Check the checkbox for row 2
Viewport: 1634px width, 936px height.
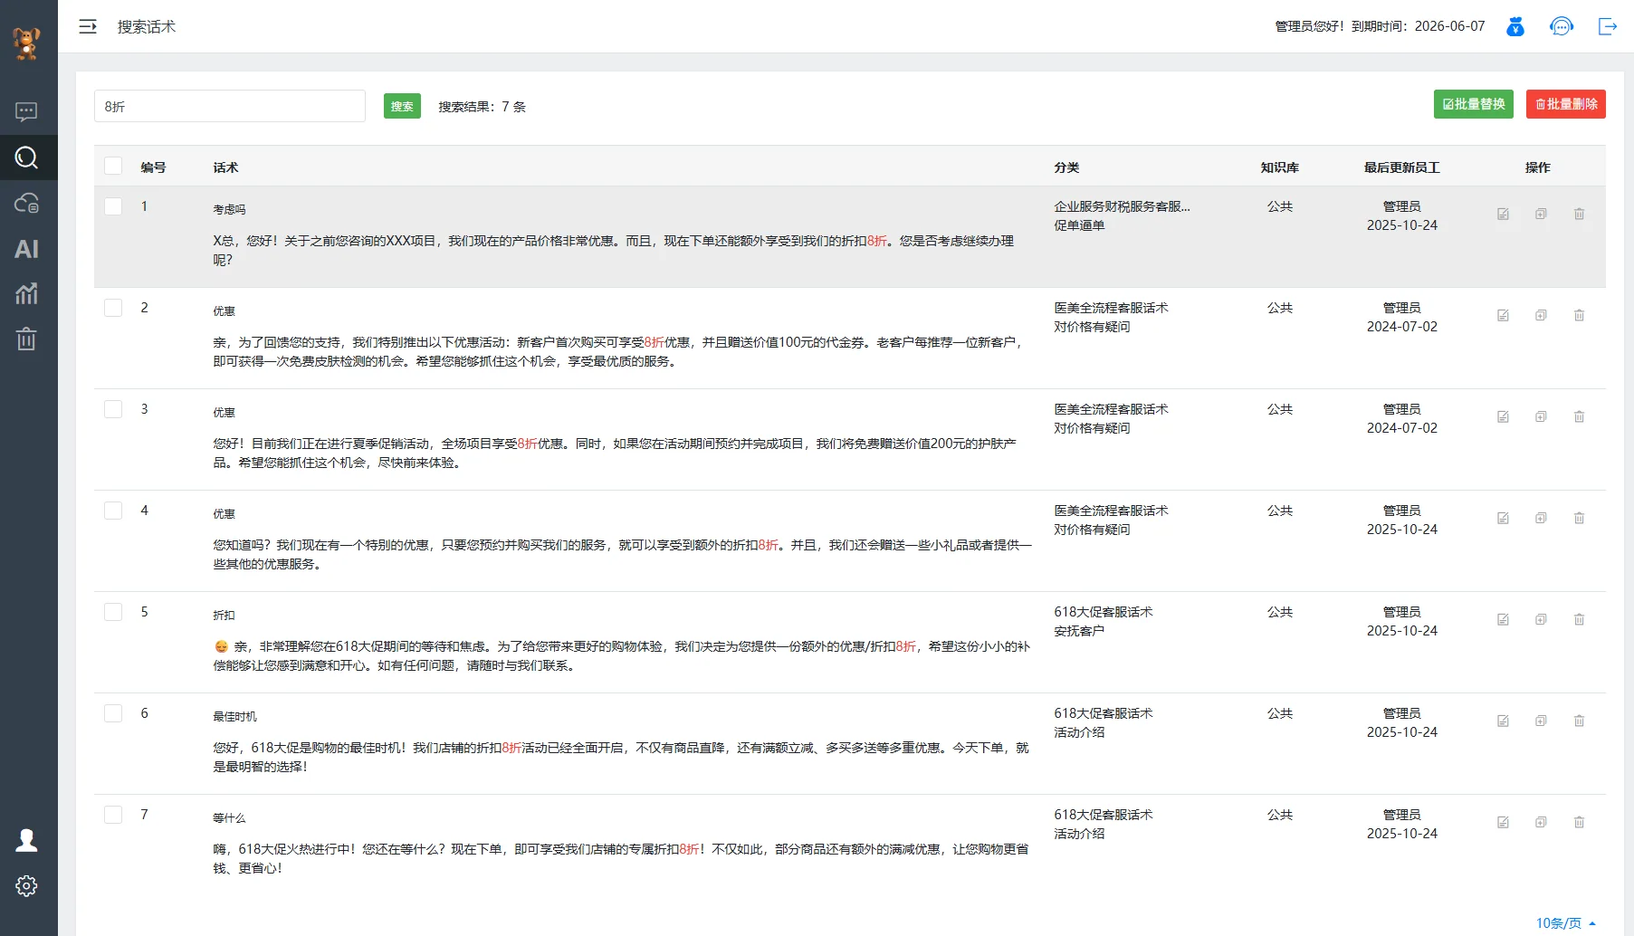coord(113,308)
